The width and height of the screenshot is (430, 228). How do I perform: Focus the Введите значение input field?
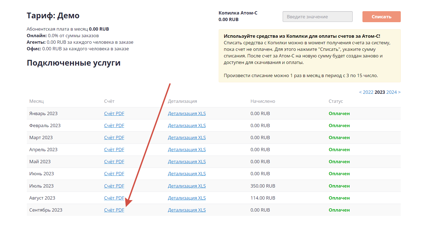click(317, 17)
